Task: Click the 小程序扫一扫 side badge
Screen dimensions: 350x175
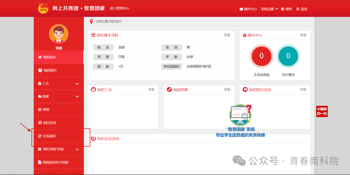Action: click(x=322, y=111)
